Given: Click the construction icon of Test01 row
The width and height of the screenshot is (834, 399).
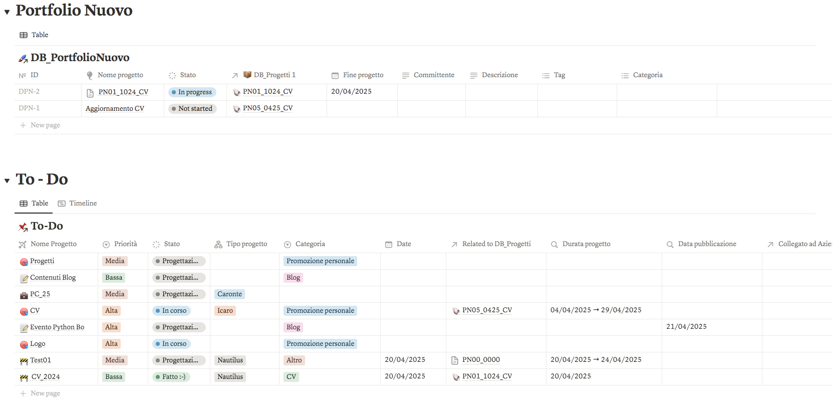Looking at the screenshot, I should point(24,361).
